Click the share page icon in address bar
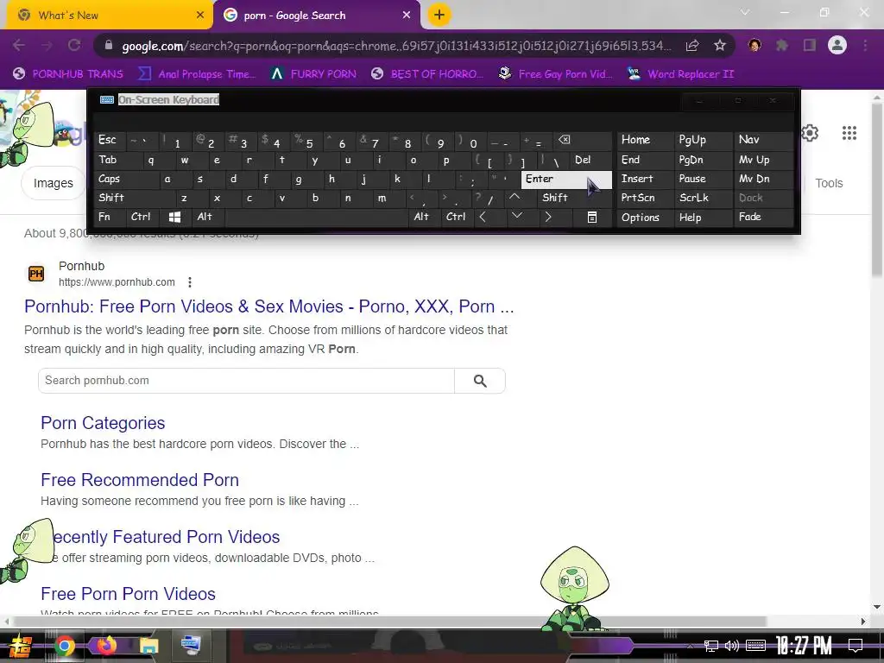Screen dimensions: 884x663 (692, 46)
